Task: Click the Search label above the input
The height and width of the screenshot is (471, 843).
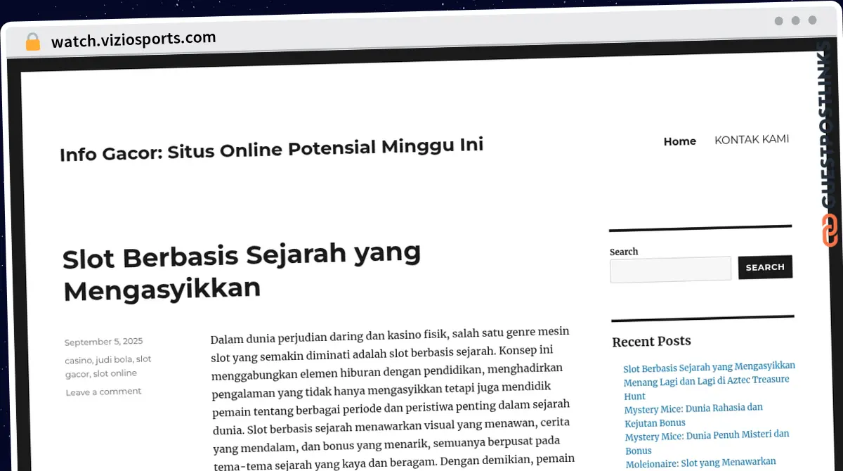Action: [624, 252]
